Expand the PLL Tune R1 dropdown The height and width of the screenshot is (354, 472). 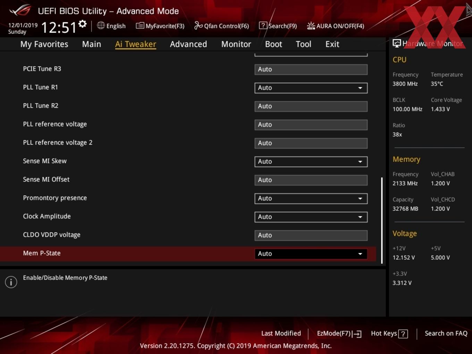click(x=311, y=88)
